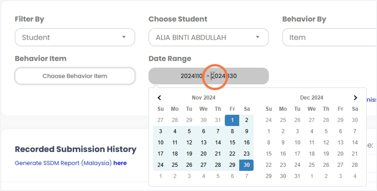Viewport: 377px width, 191px height.
Task: Select November 10 date
Action: [x=161, y=142]
